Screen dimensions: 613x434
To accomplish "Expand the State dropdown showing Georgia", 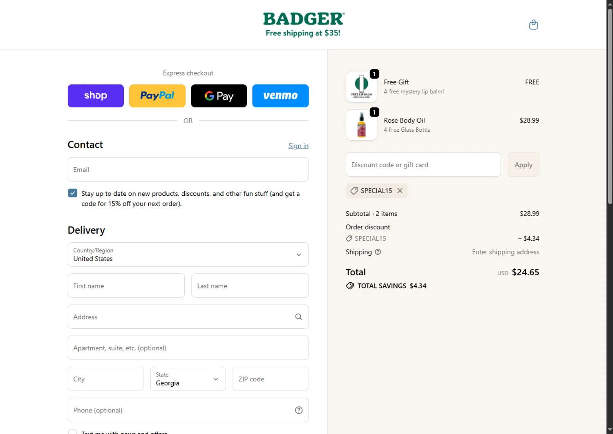I will pyautogui.click(x=188, y=379).
